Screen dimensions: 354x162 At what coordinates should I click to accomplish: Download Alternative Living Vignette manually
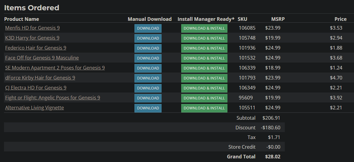coord(148,108)
